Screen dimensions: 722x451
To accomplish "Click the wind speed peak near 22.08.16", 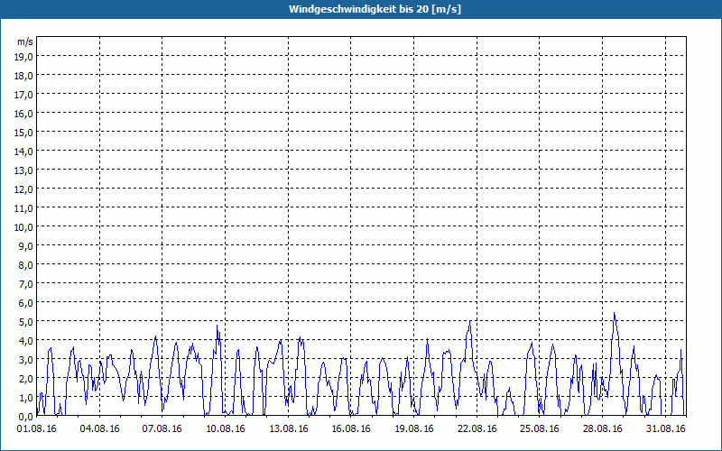I will pos(470,321).
